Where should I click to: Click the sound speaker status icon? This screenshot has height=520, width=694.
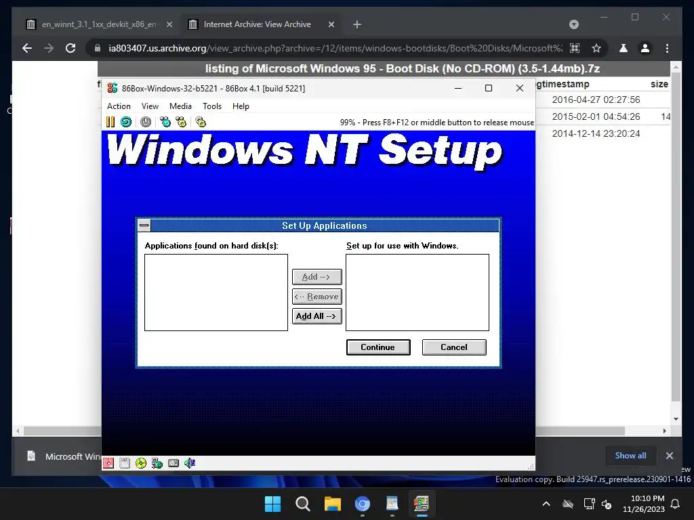tap(190, 463)
